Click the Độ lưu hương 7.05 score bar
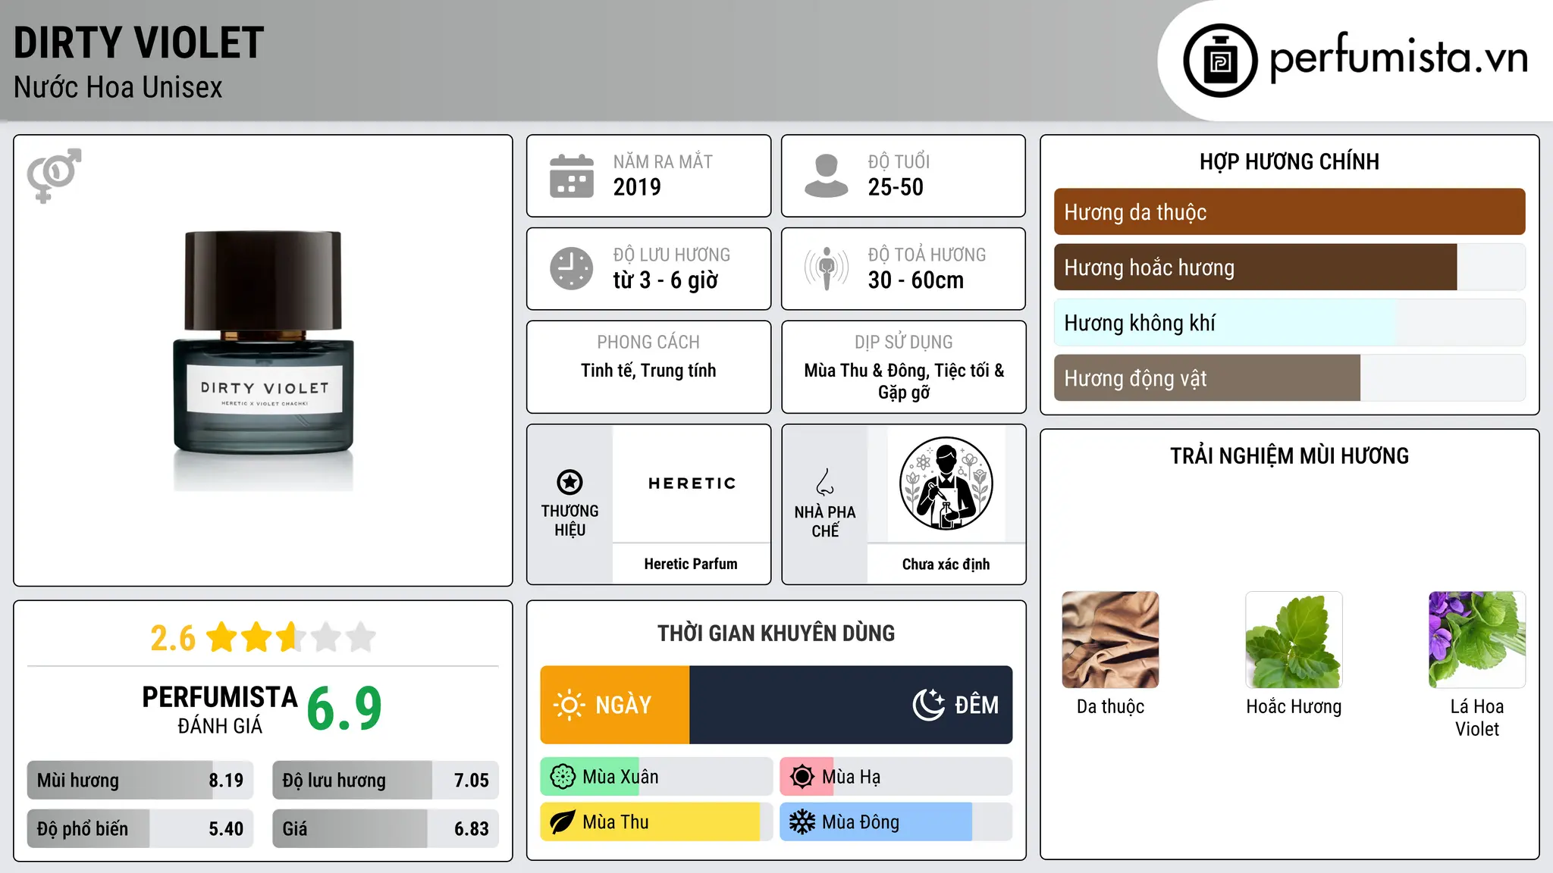This screenshot has width=1553, height=873. (x=385, y=781)
